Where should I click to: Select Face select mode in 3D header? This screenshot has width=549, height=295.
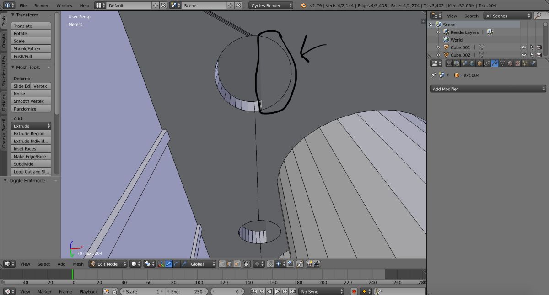[237, 264]
